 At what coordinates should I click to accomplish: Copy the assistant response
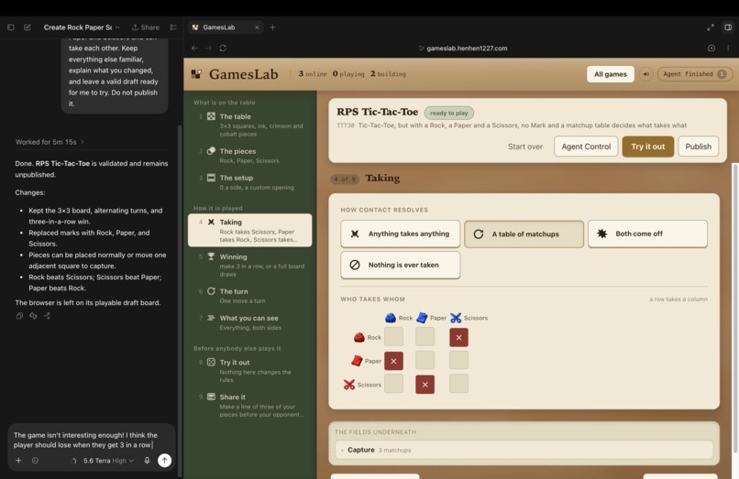19,316
